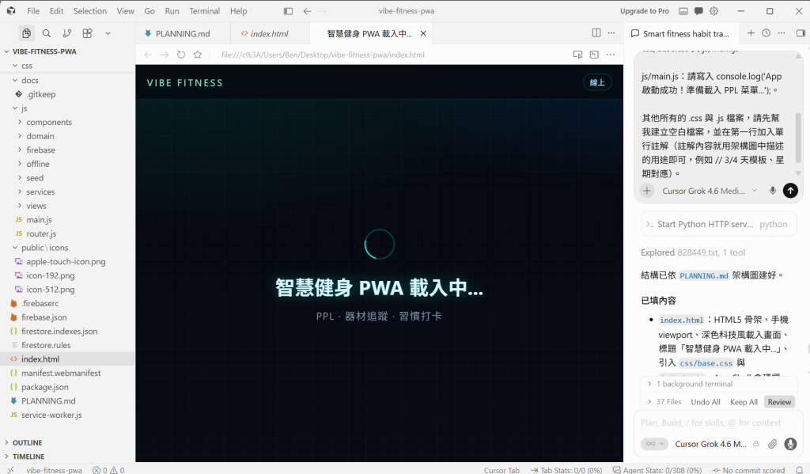Screen dimensions: 810x474
Task: Open the Selection menu
Action: pos(90,11)
